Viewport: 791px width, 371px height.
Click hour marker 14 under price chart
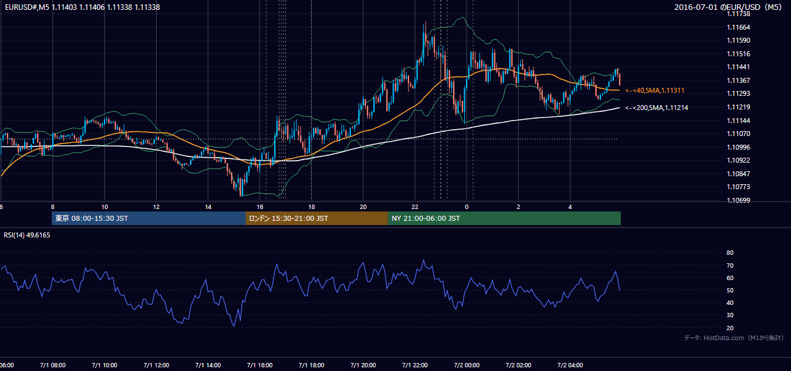pos(208,207)
